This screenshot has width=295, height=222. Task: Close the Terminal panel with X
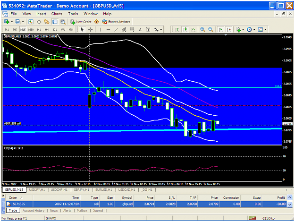(x=3, y=196)
